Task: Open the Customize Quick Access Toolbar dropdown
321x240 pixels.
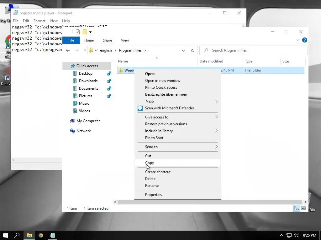Action: 90,32
